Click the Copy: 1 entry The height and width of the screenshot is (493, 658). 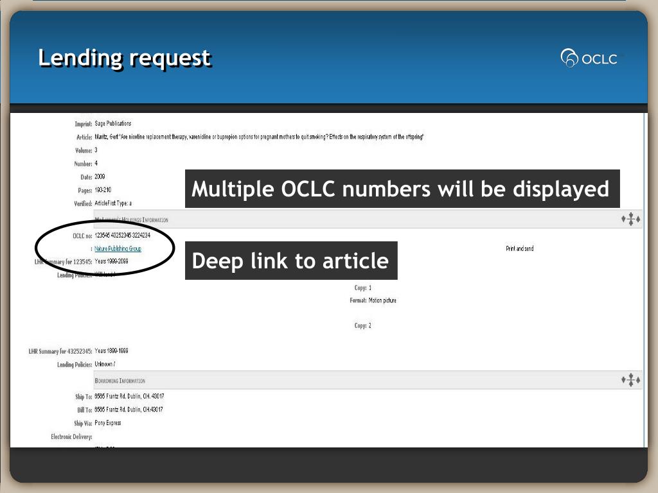pos(363,288)
